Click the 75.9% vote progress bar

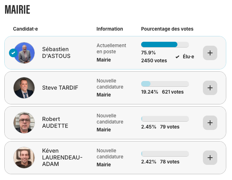165,45
